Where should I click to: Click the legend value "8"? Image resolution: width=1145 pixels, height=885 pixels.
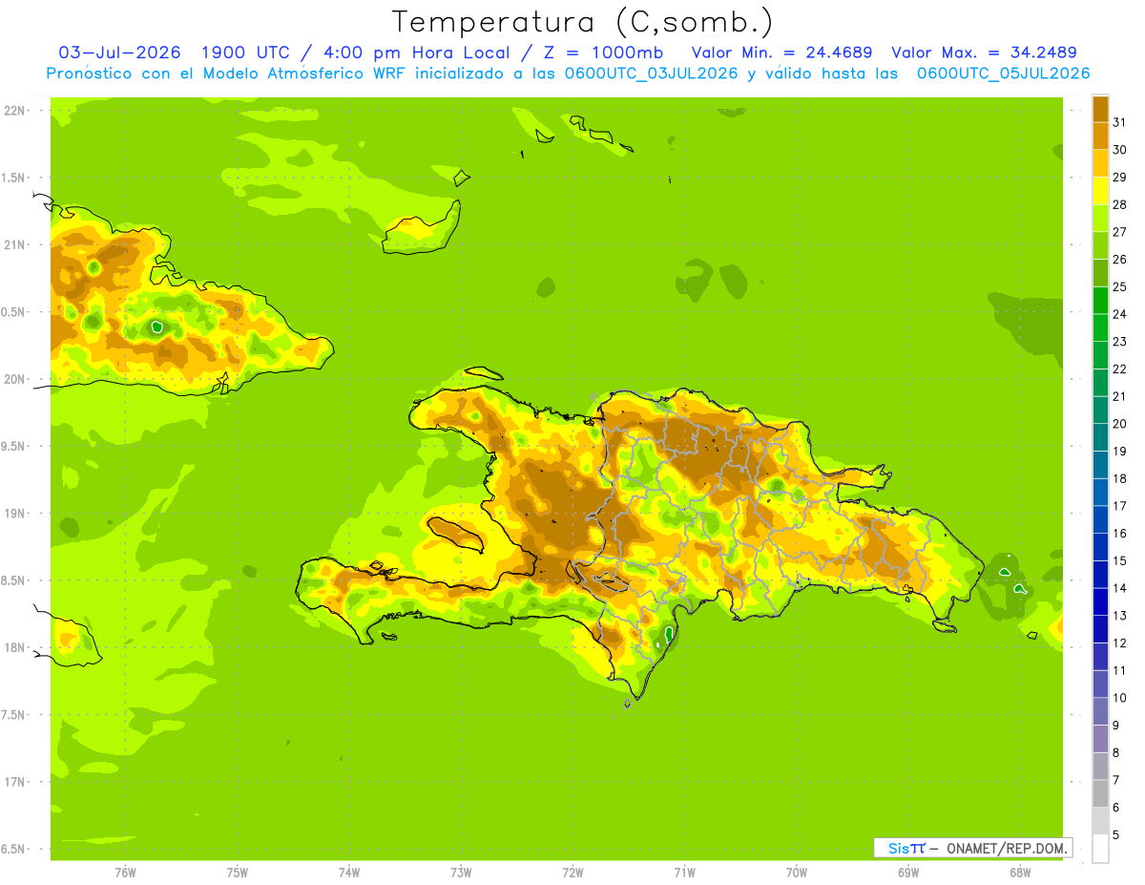(1115, 753)
